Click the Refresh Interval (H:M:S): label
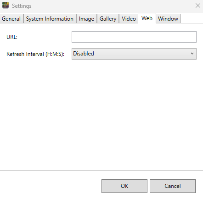This screenshot has height=198, width=203. click(x=35, y=54)
